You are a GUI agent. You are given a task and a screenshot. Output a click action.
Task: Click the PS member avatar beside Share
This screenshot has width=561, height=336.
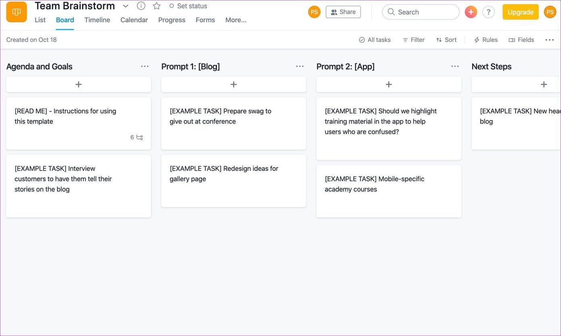coord(314,12)
